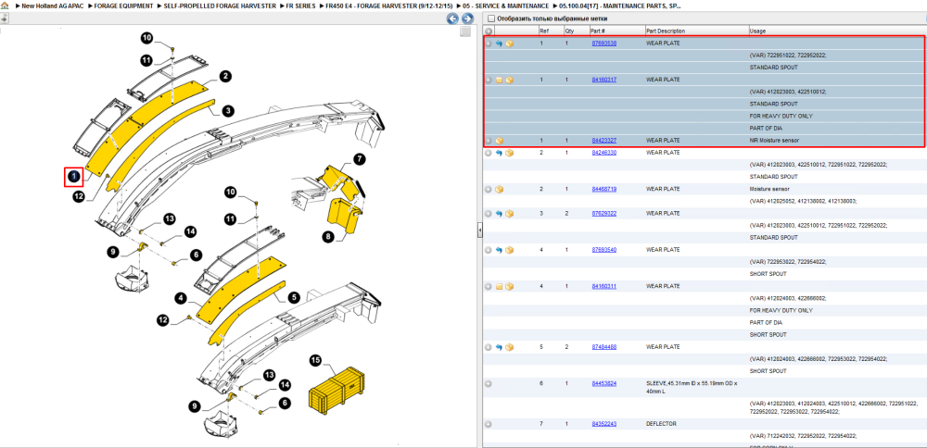This screenshot has height=448, width=927.
Task: Expand the row for part 84246330
Action: click(489, 153)
